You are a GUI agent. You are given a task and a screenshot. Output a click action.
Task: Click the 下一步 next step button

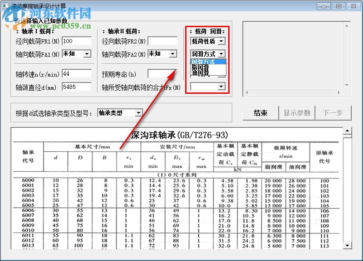click(x=334, y=113)
